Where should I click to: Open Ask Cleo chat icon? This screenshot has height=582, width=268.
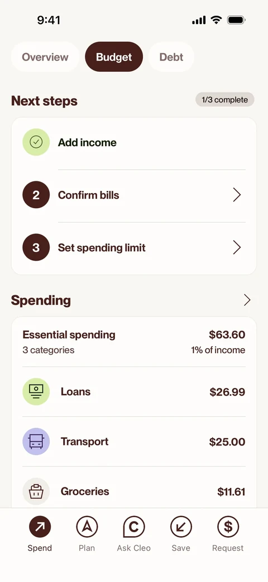[x=133, y=527]
